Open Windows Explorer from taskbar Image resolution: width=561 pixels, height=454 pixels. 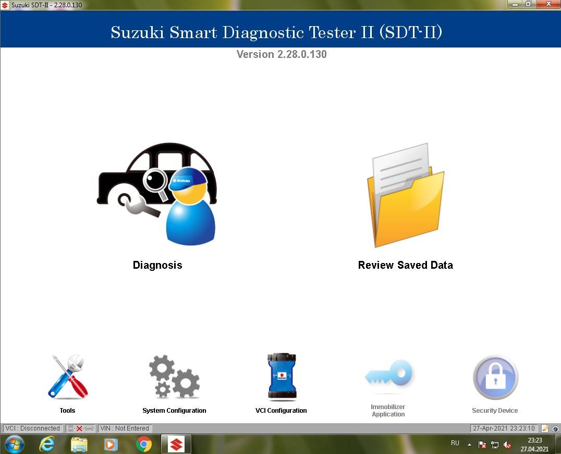pyautogui.click(x=79, y=444)
